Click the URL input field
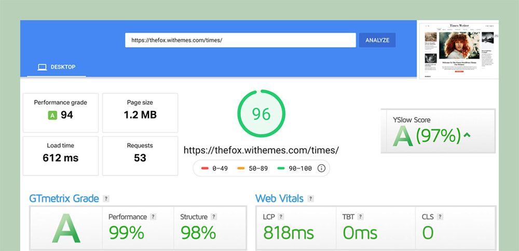Image resolution: width=519 pixels, height=251 pixels. click(x=240, y=40)
